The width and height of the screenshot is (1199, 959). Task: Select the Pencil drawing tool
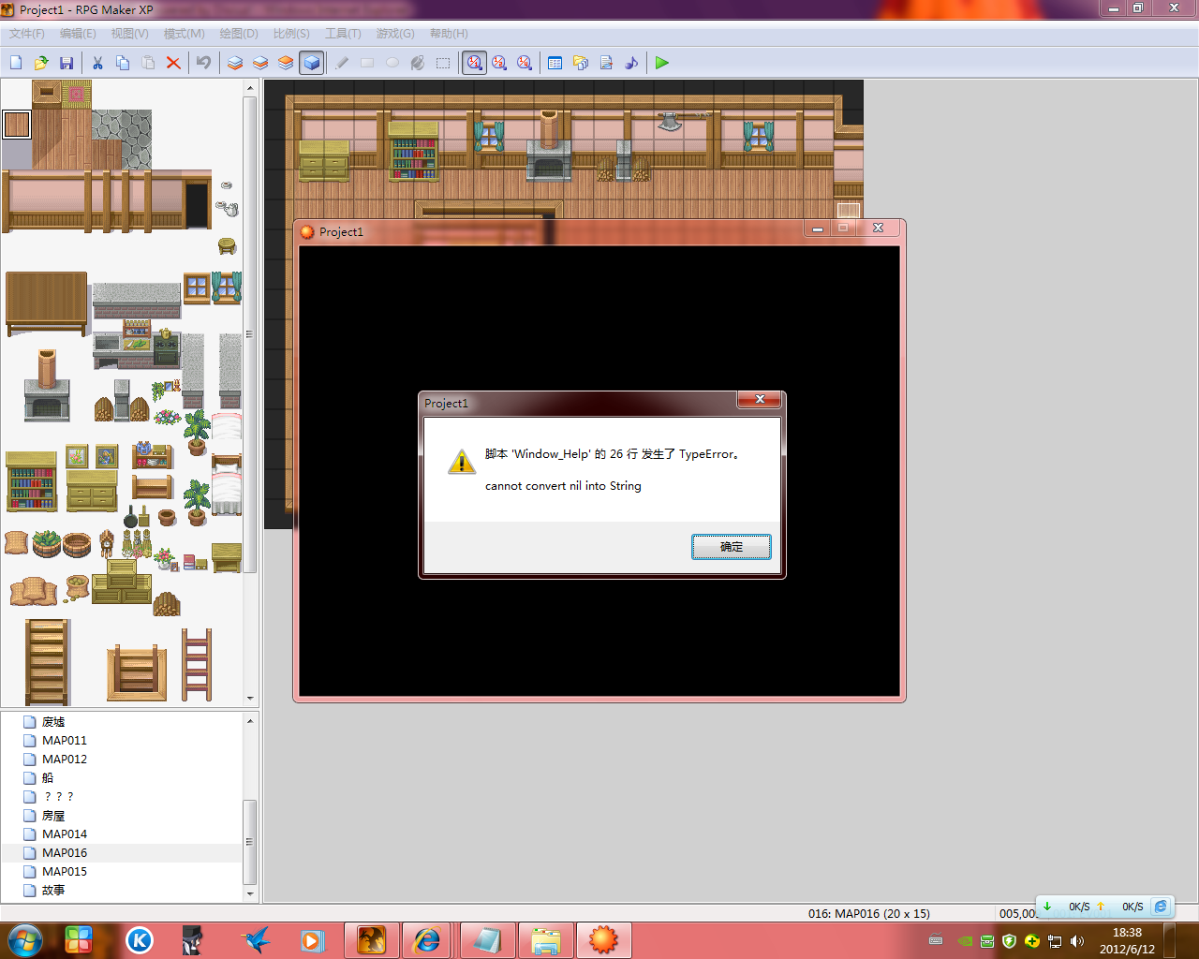(x=342, y=63)
